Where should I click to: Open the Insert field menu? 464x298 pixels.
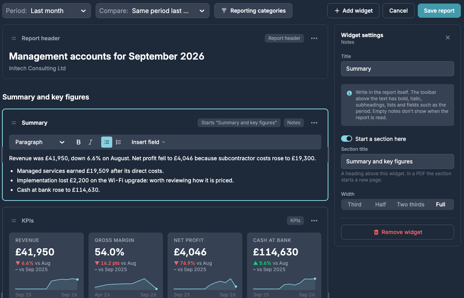click(x=148, y=142)
